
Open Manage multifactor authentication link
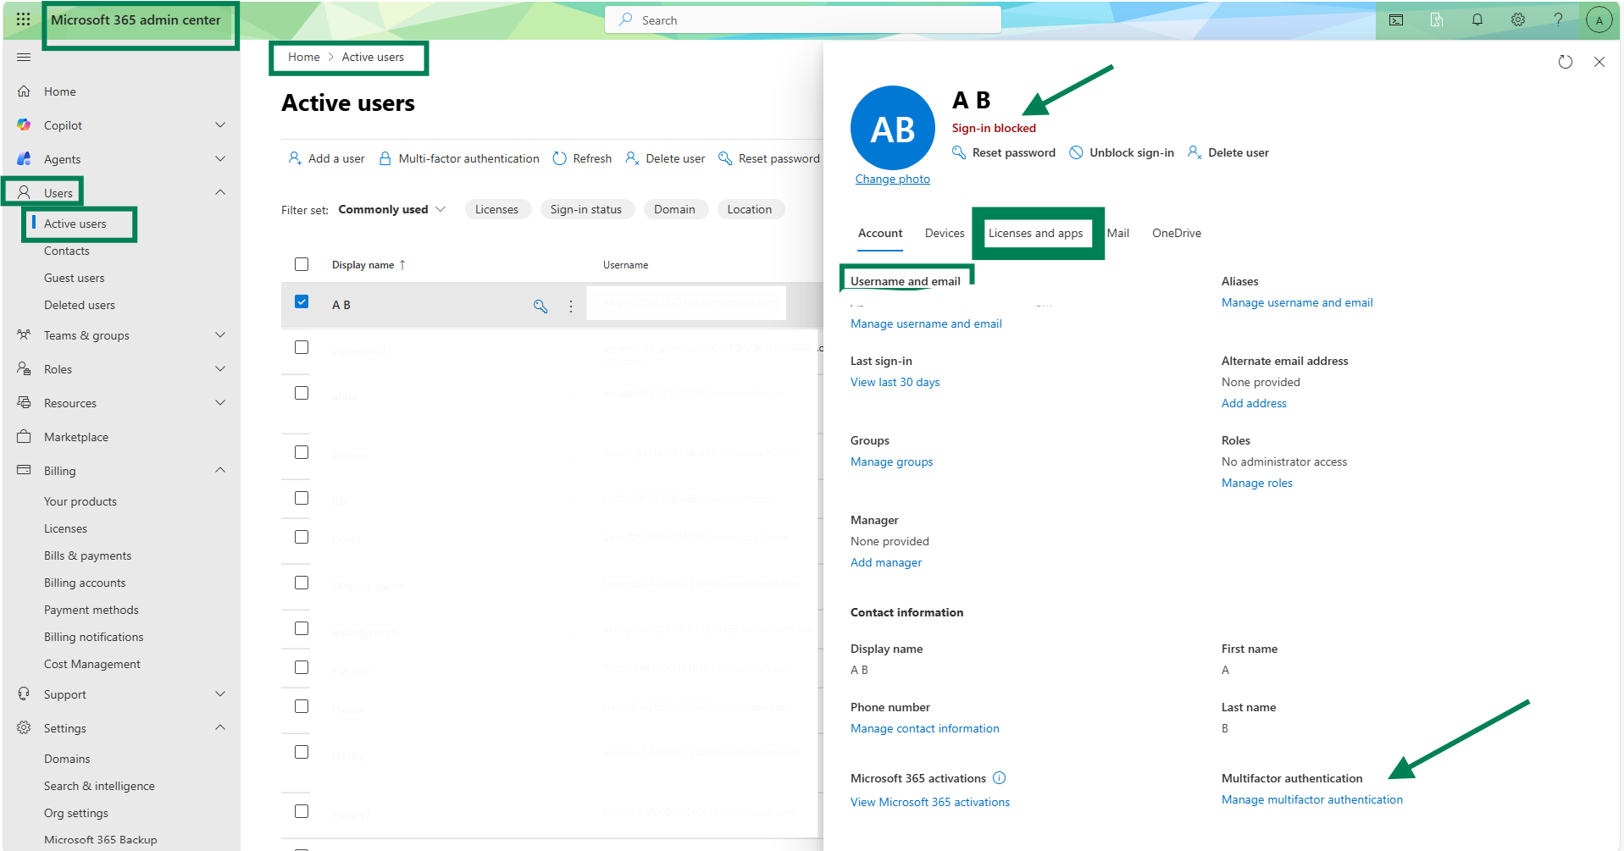pyautogui.click(x=1312, y=799)
